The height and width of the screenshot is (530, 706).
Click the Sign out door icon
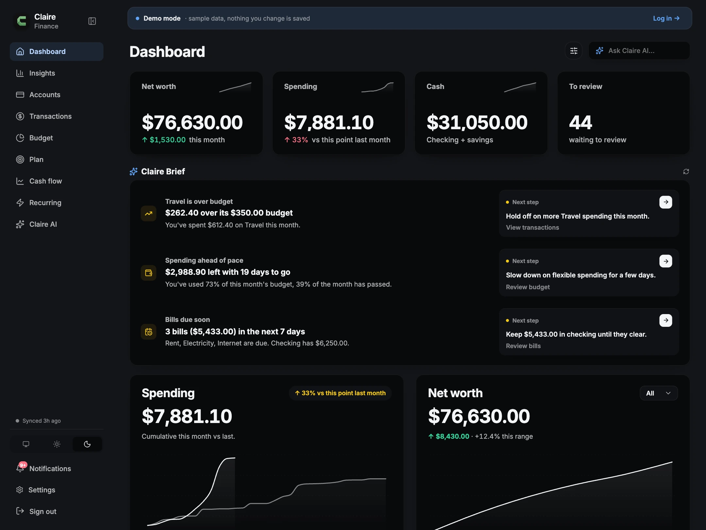coord(20,511)
